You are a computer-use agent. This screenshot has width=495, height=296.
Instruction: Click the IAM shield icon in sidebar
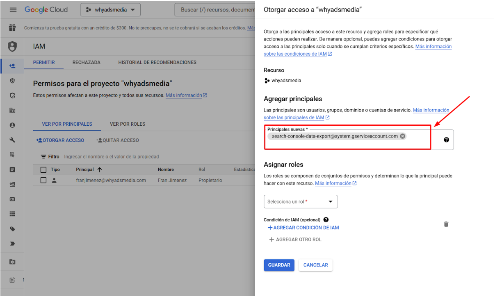tap(12, 47)
